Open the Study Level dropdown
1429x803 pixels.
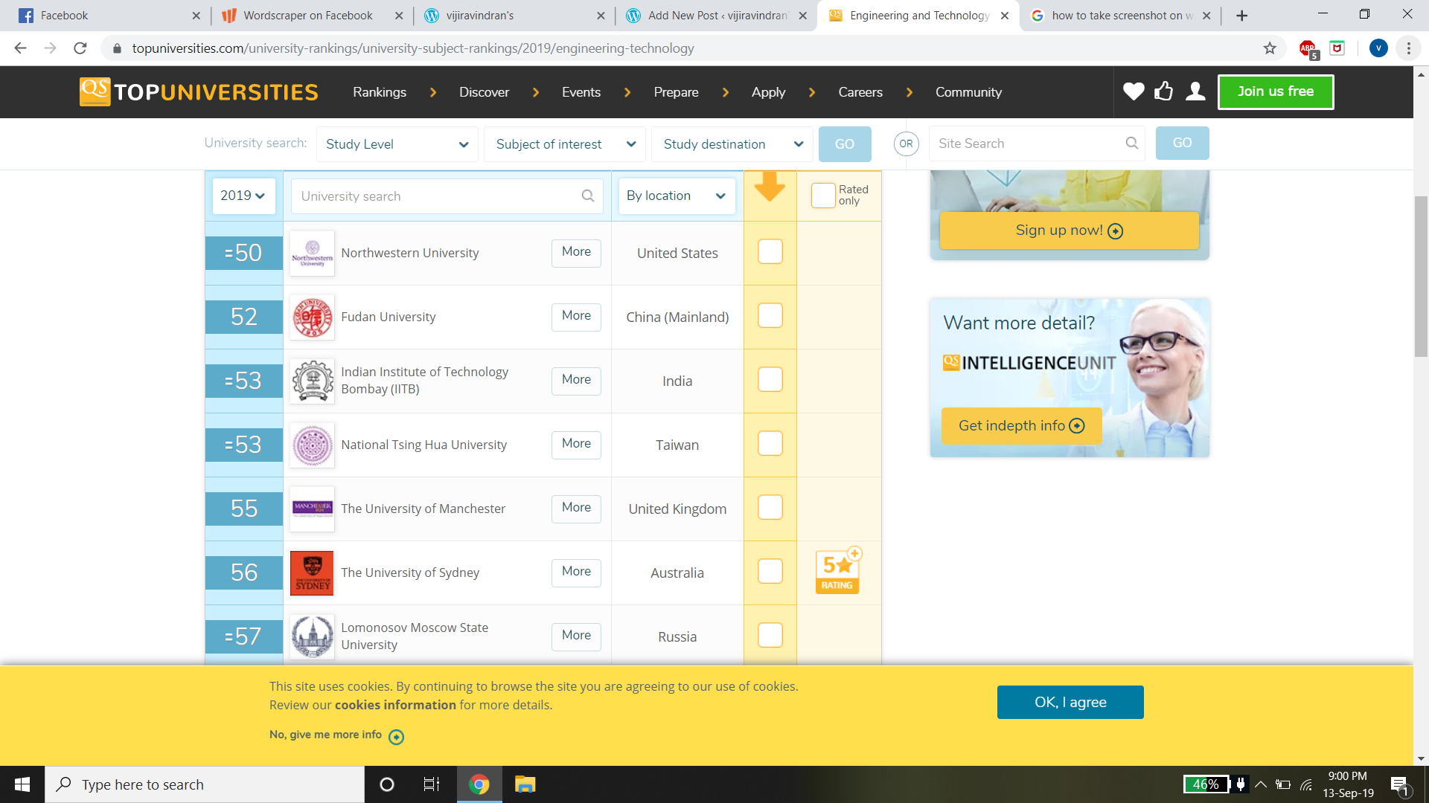(x=397, y=144)
